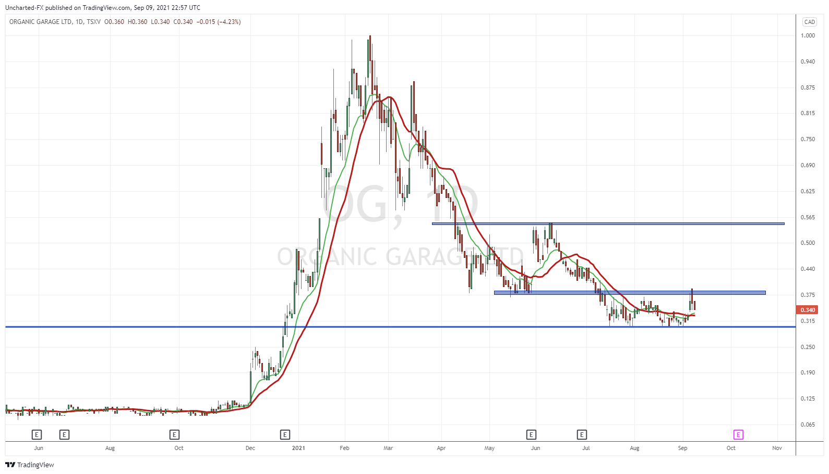Click the ORGANIC GARAGE LTD symbol title
The height and width of the screenshot is (474, 829).
41,22
